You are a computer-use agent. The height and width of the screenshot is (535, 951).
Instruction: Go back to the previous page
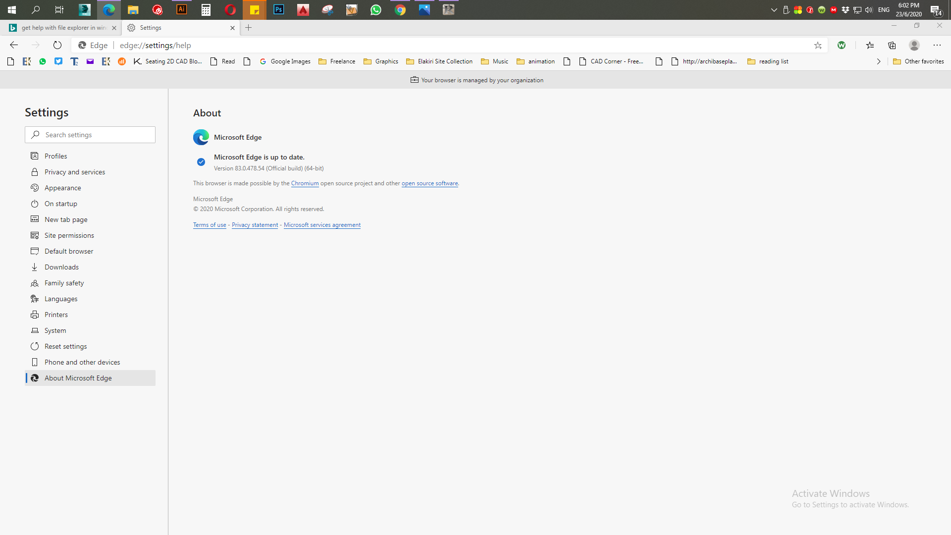click(14, 45)
